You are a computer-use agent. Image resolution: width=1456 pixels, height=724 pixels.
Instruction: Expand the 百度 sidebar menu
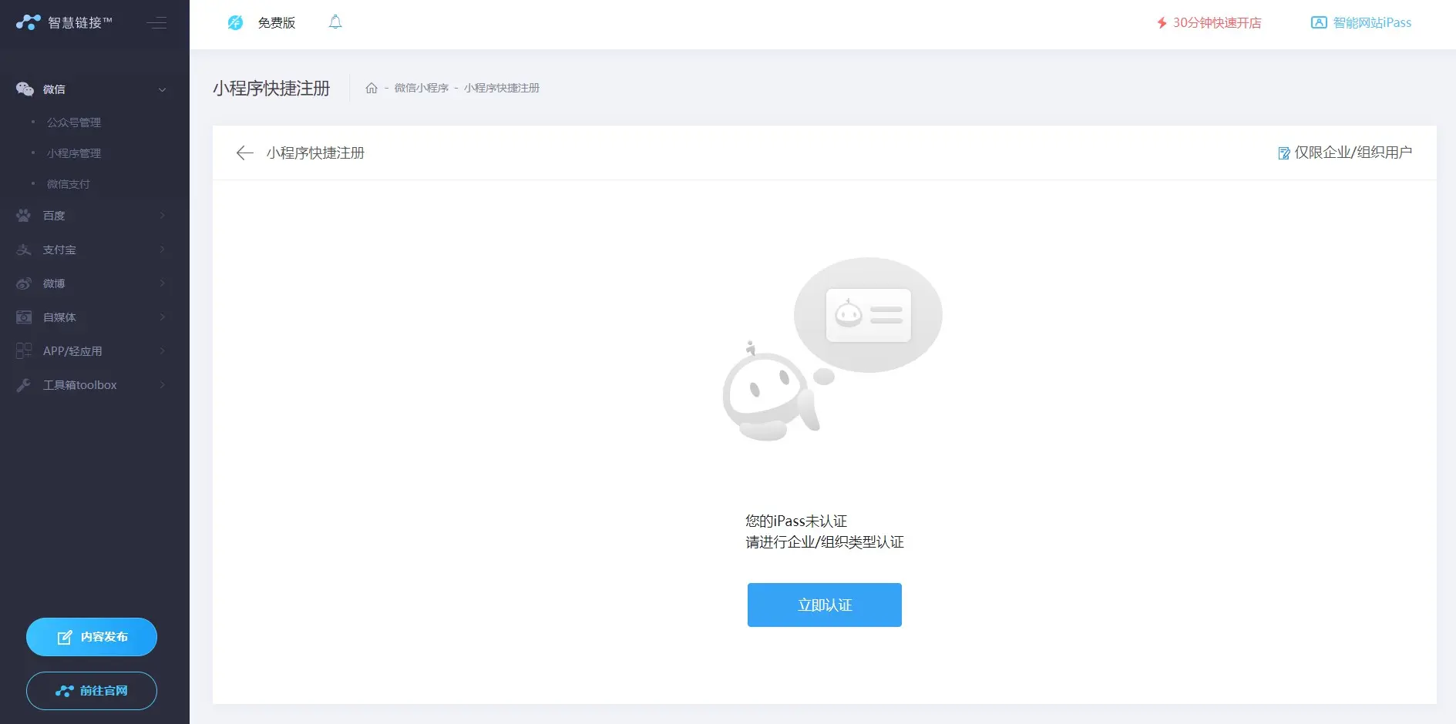point(92,216)
